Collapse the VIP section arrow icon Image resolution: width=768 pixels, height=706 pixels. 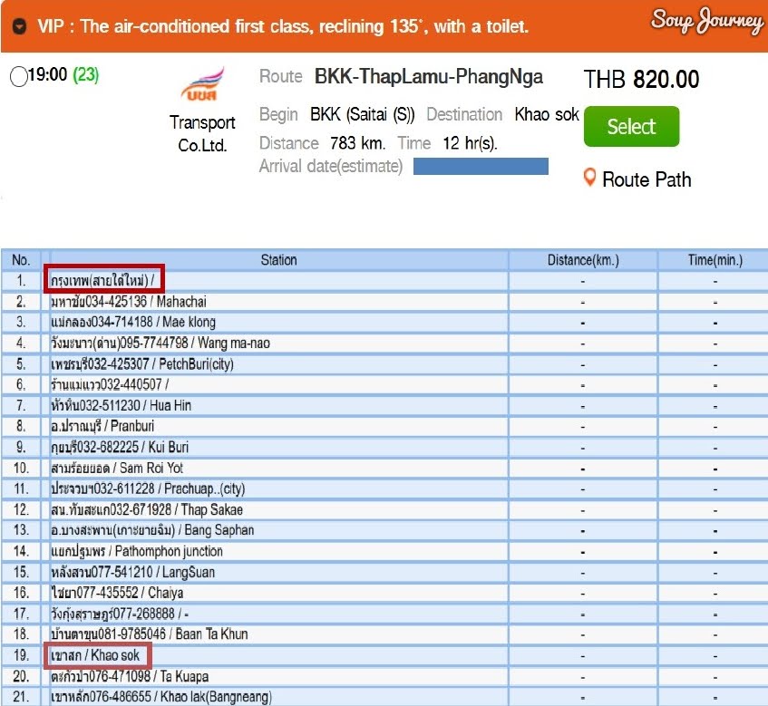(19, 26)
